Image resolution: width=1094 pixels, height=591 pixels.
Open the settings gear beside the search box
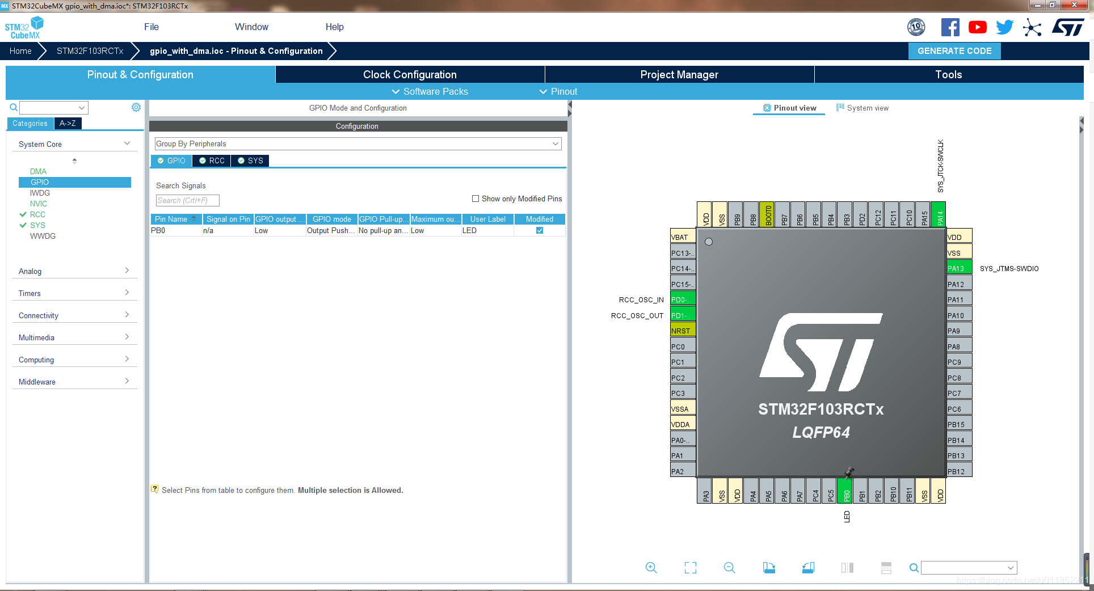coord(136,107)
